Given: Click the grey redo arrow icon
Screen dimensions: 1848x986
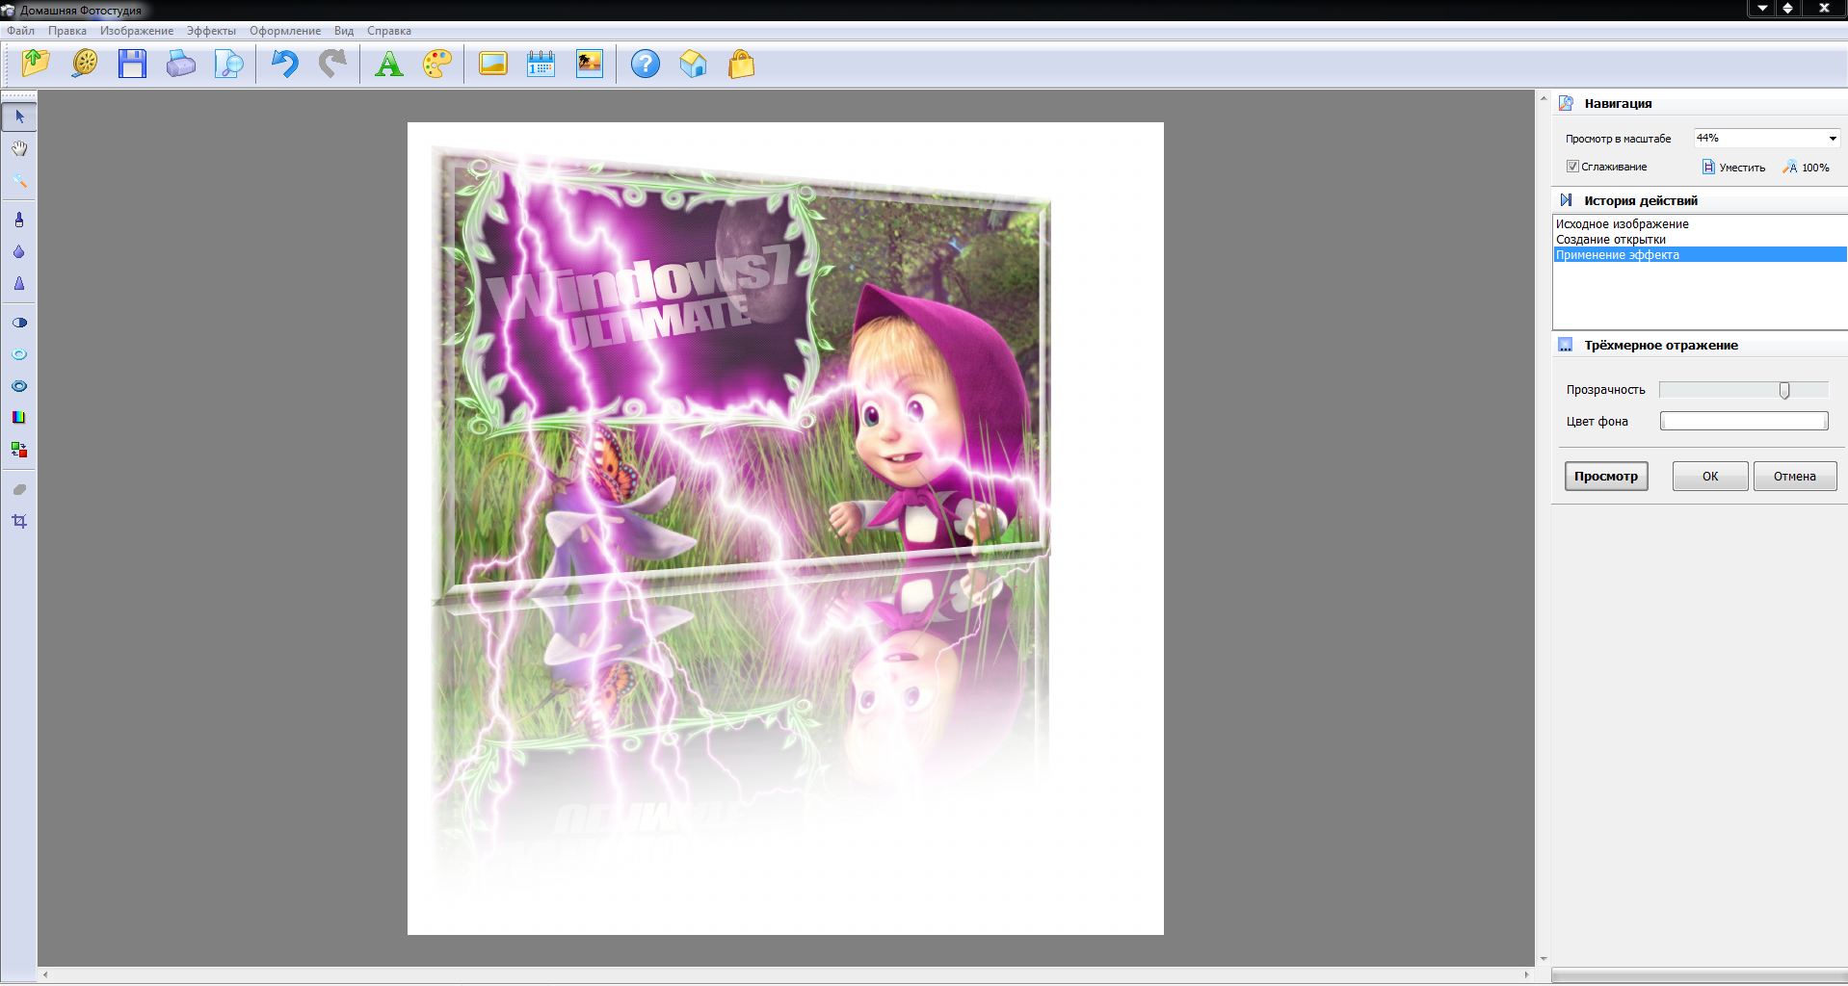Looking at the screenshot, I should (x=332, y=64).
